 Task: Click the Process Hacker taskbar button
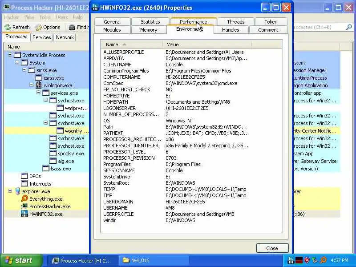coord(83,260)
